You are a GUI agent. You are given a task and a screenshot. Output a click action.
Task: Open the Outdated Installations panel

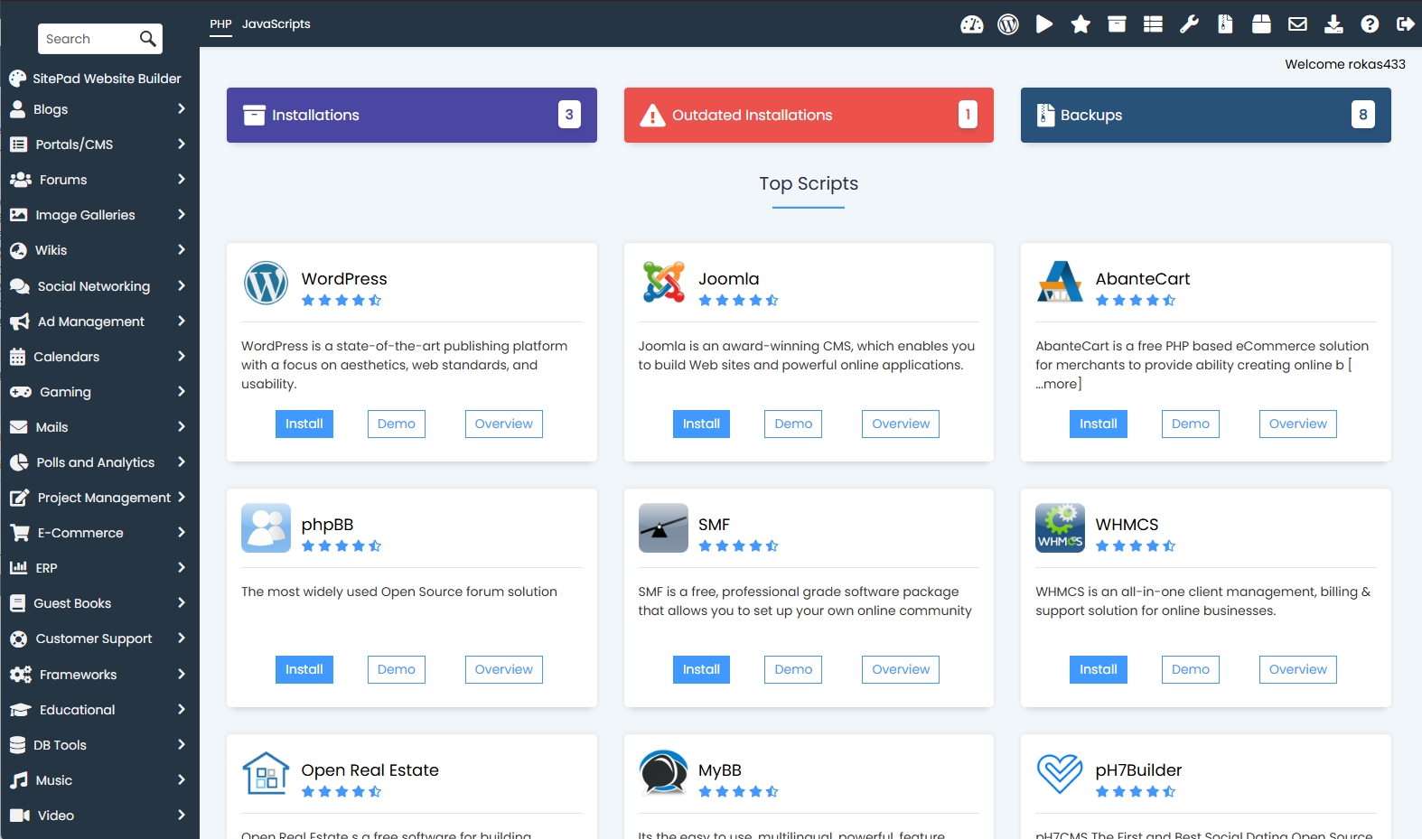809,115
